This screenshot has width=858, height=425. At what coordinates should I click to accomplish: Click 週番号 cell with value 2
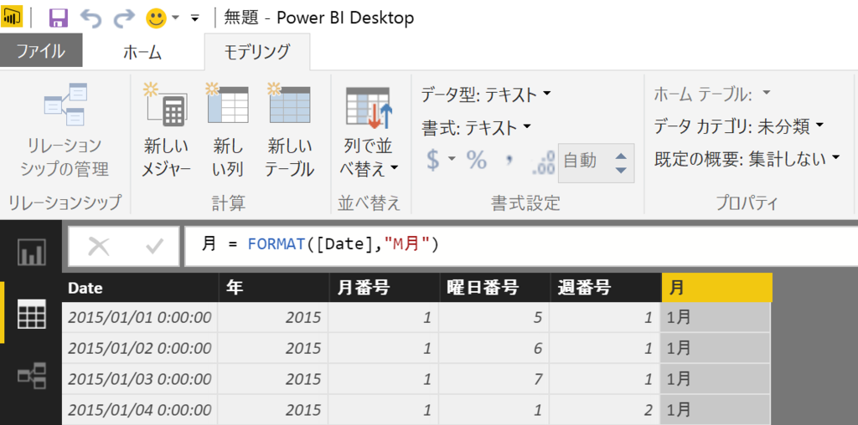606,409
